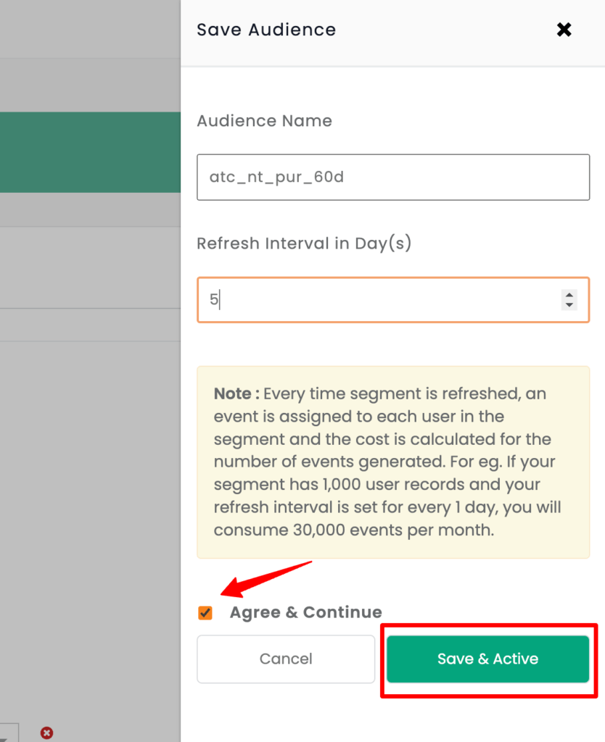Click the Agree & Continue label text
The width and height of the screenshot is (605, 742).
click(305, 612)
